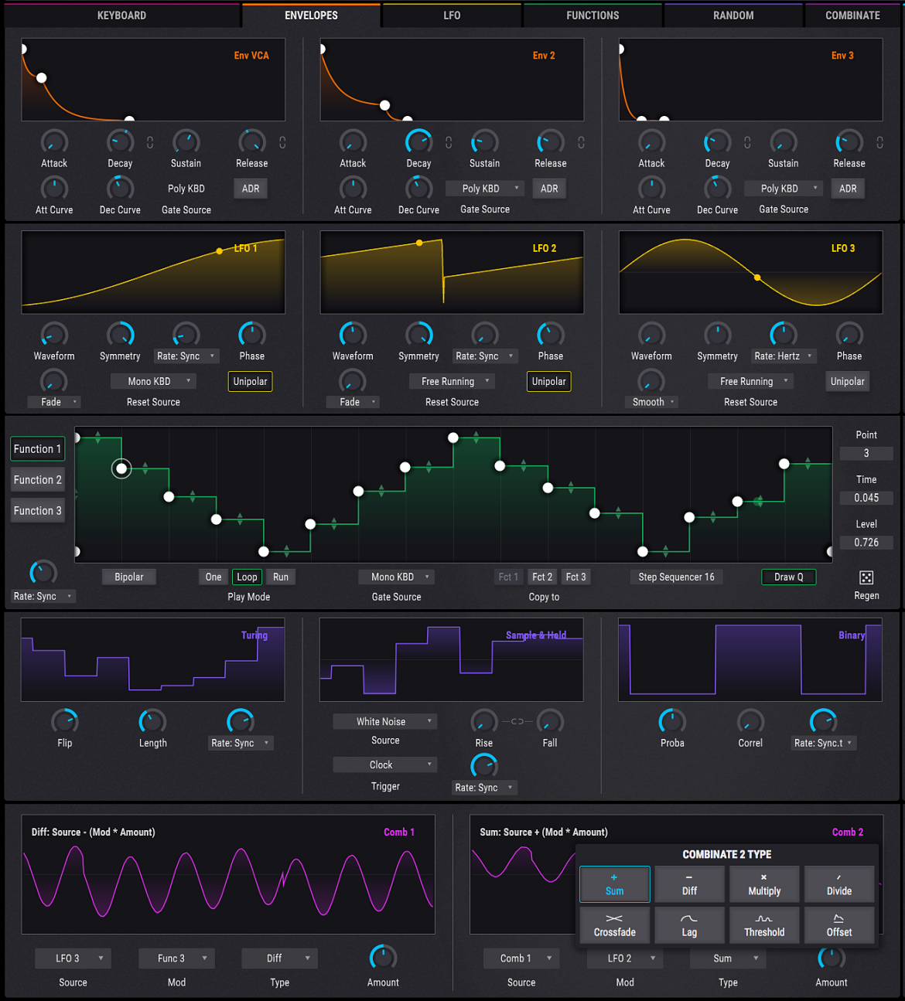Image resolution: width=905 pixels, height=1001 pixels.
Task: Set play mode to Run
Action: [x=281, y=577]
